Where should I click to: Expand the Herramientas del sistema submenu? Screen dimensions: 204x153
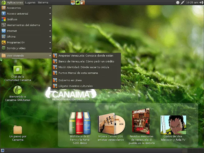(26, 25)
